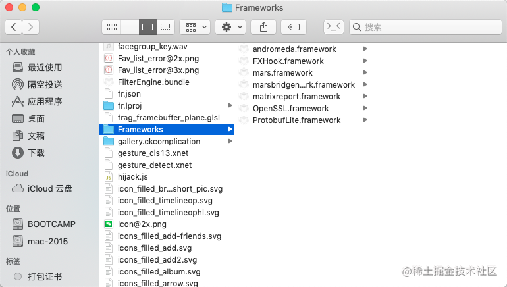This screenshot has height=287, width=507.
Task: Expand fr.lproj via its arrow
Action: click(x=230, y=105)
